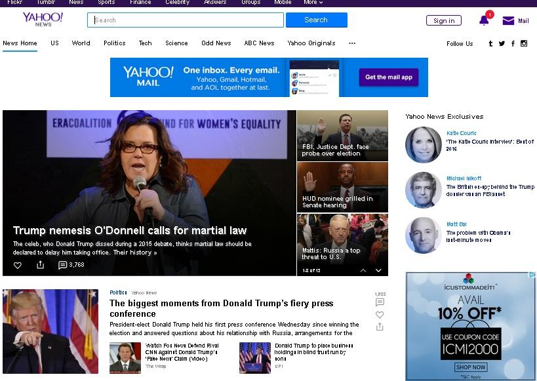Heart the O'Donnell martial law story
The height and width of the screenshot is (381, 537).
[17, 265]
